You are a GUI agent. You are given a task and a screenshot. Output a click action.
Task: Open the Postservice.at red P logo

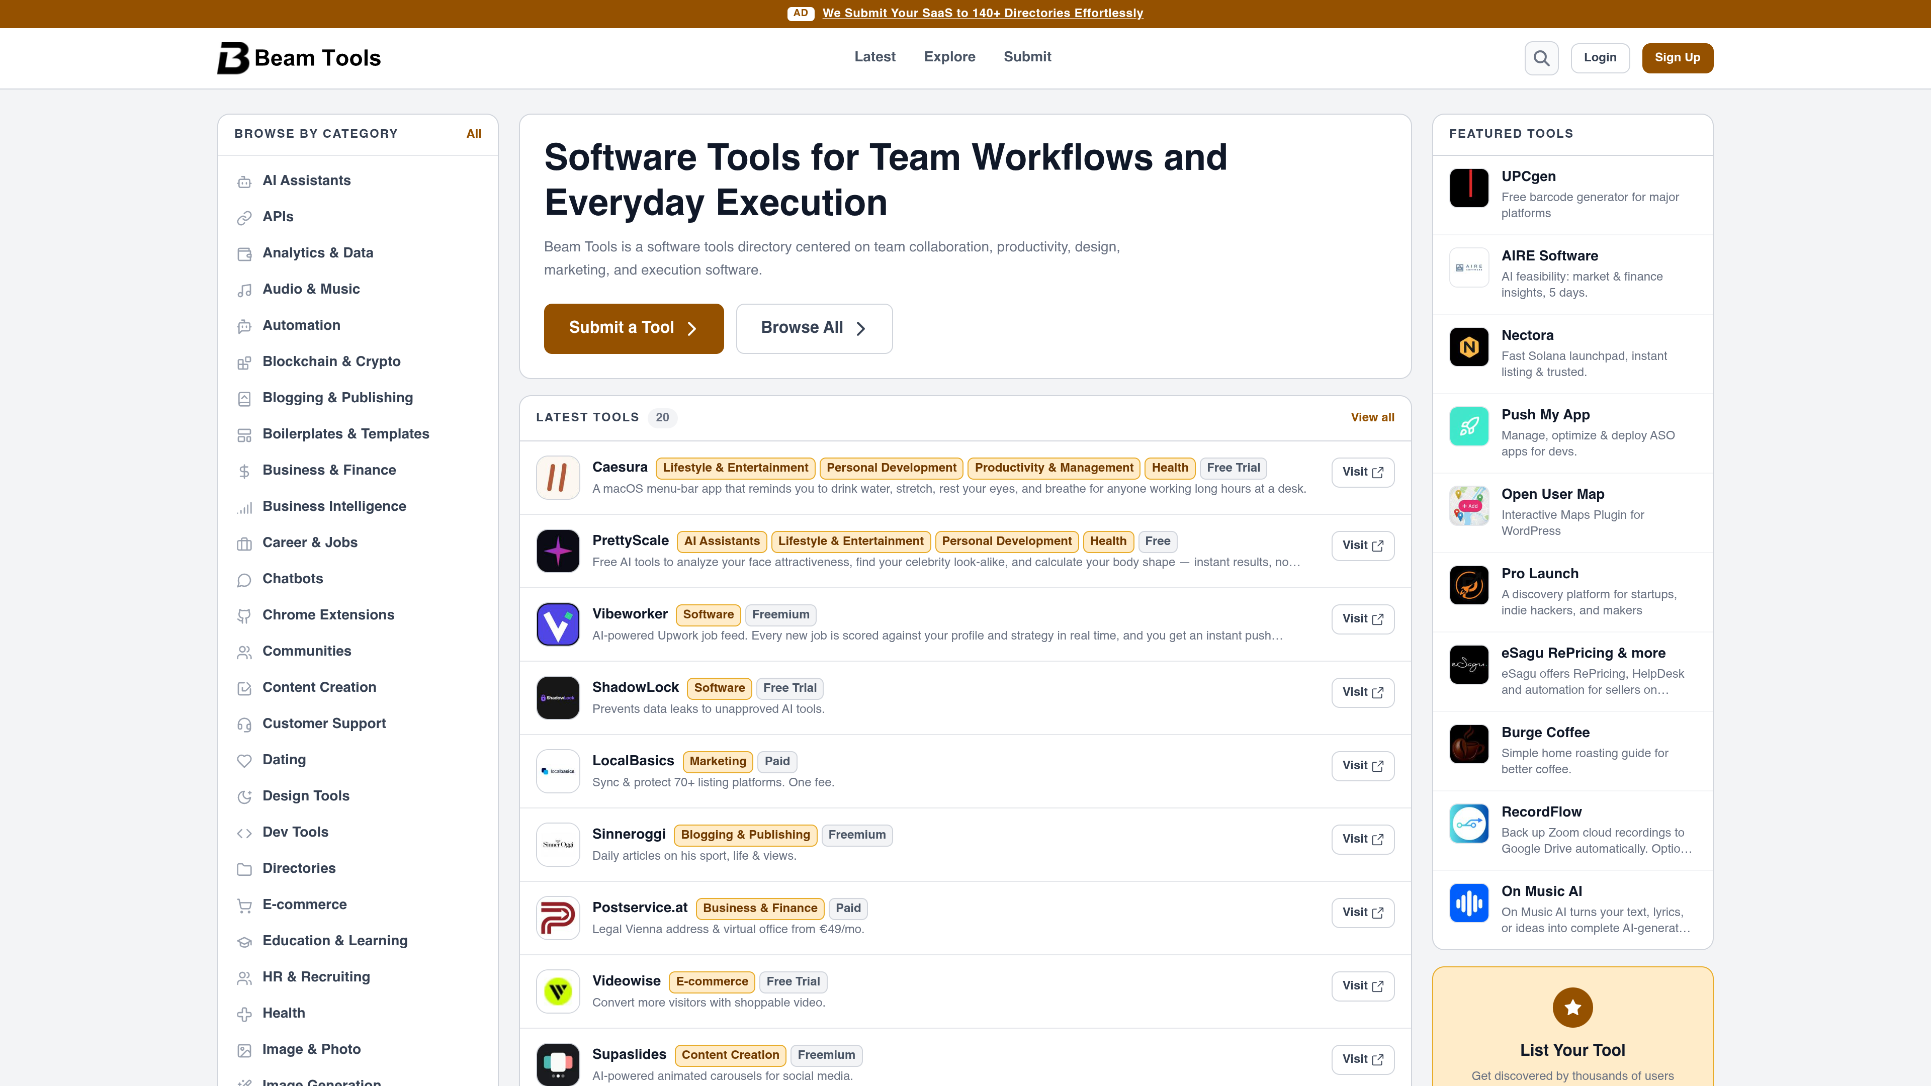pyautogui.click(x=558, y=918)
